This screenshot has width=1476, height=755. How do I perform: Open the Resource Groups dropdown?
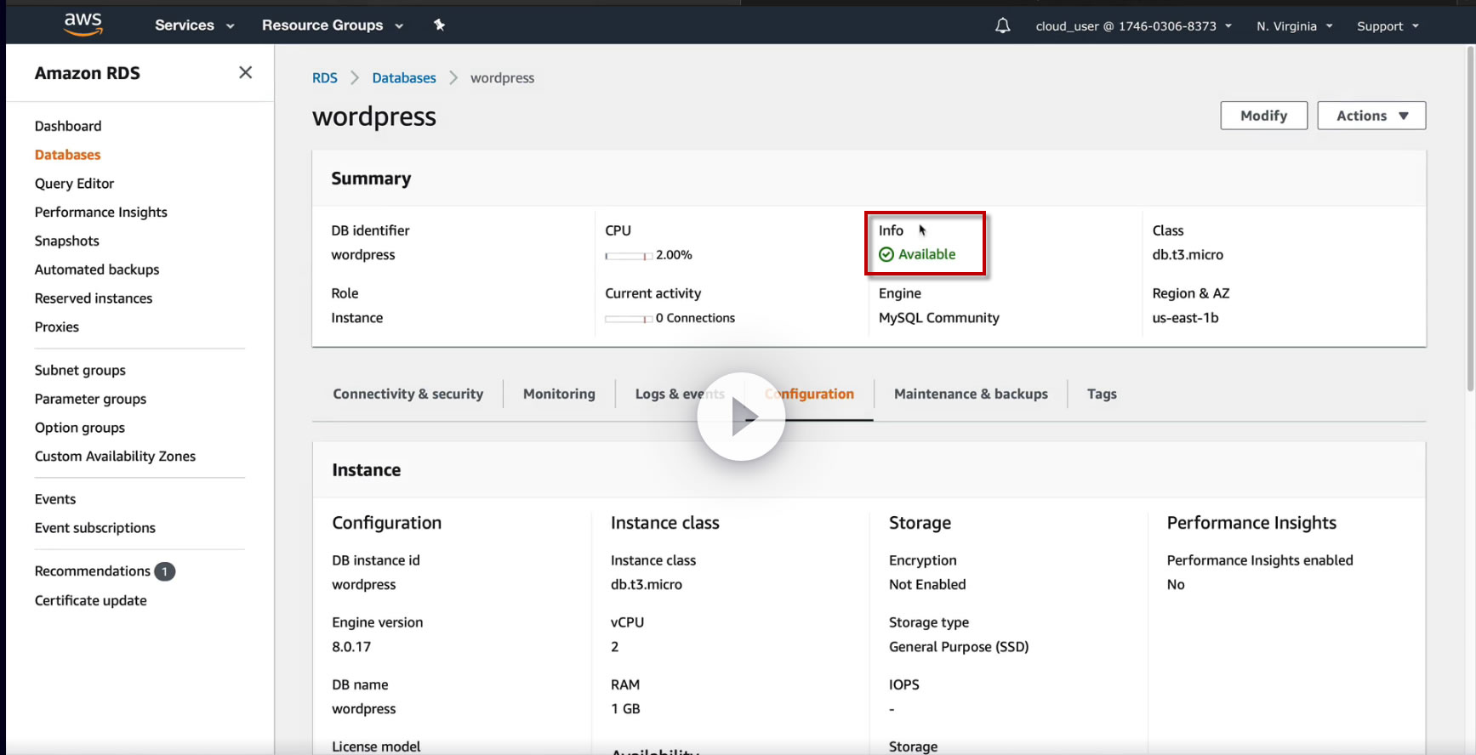click(x=332, y=26)
